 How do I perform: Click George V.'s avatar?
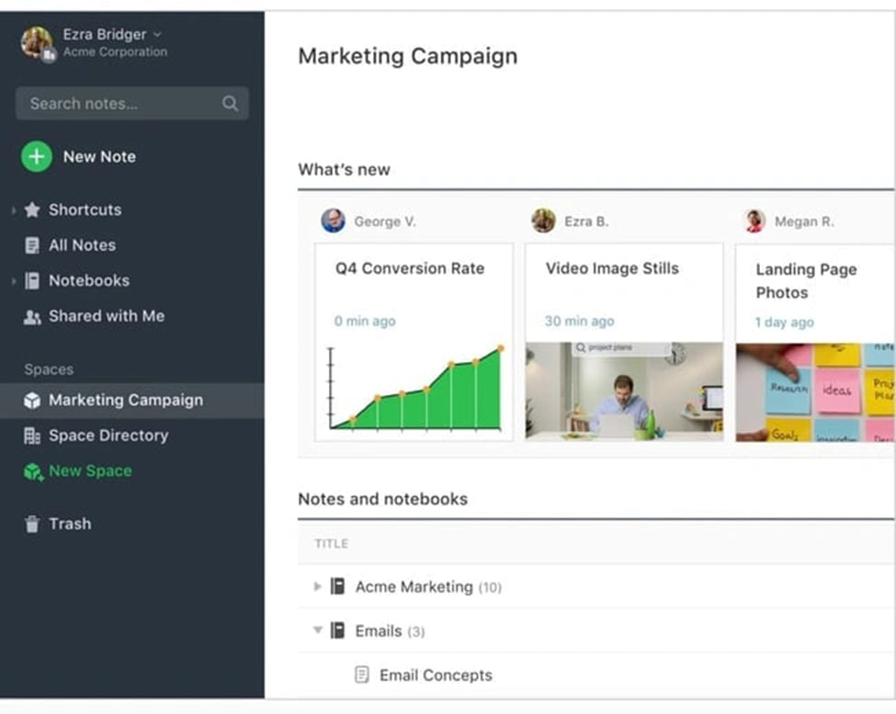coord(334,221)
